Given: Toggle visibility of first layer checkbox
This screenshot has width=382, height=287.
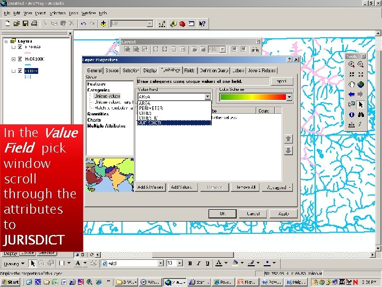Looking at the screenshot, I should point(20,47).
